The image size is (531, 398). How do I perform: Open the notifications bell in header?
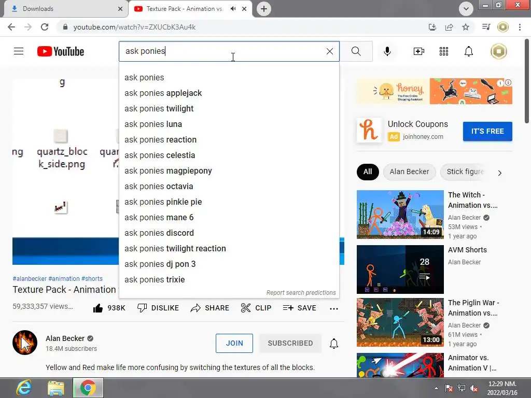(x=468, y=51)
